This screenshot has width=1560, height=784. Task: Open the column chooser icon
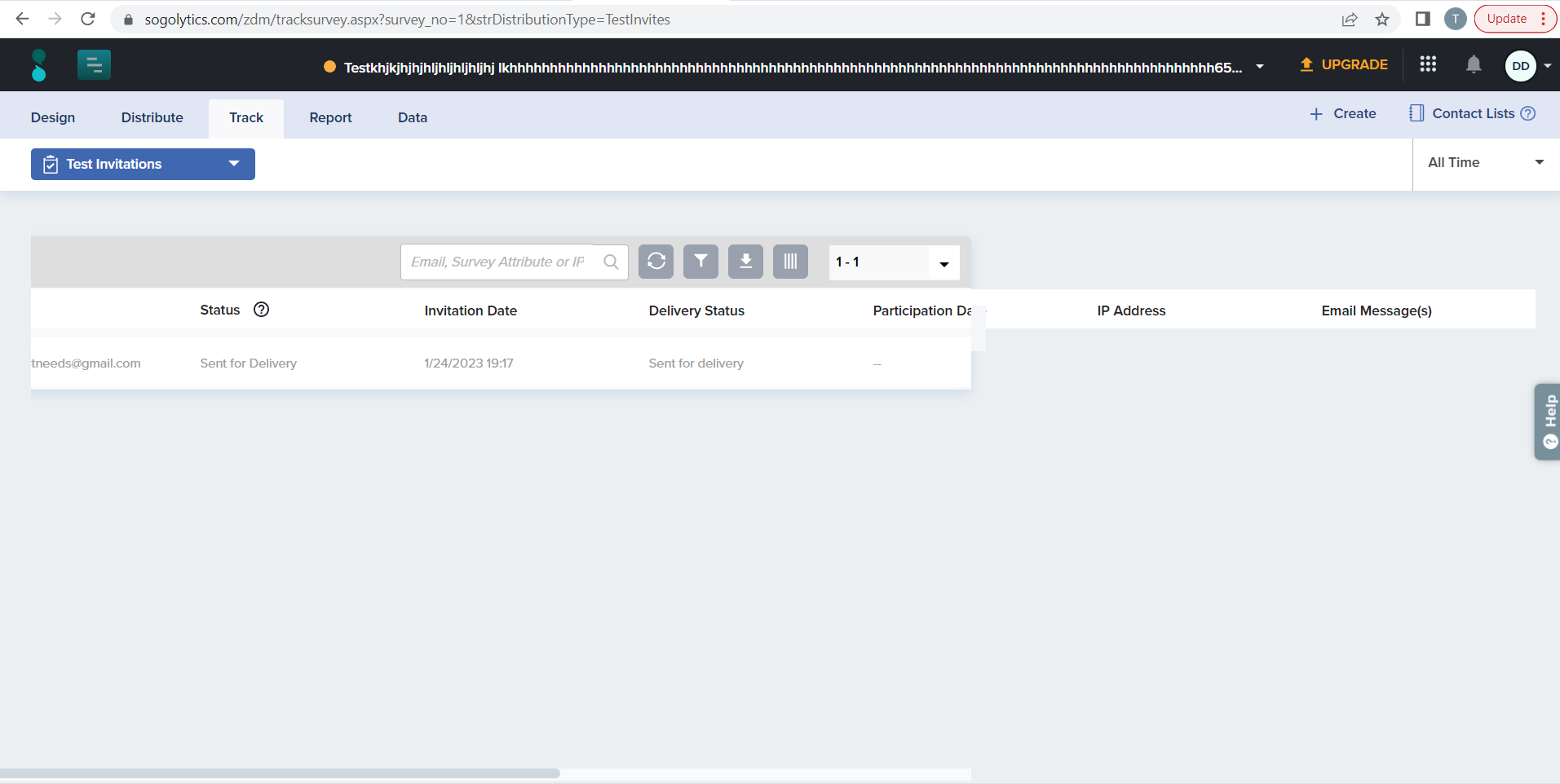[x=791, y=262]
